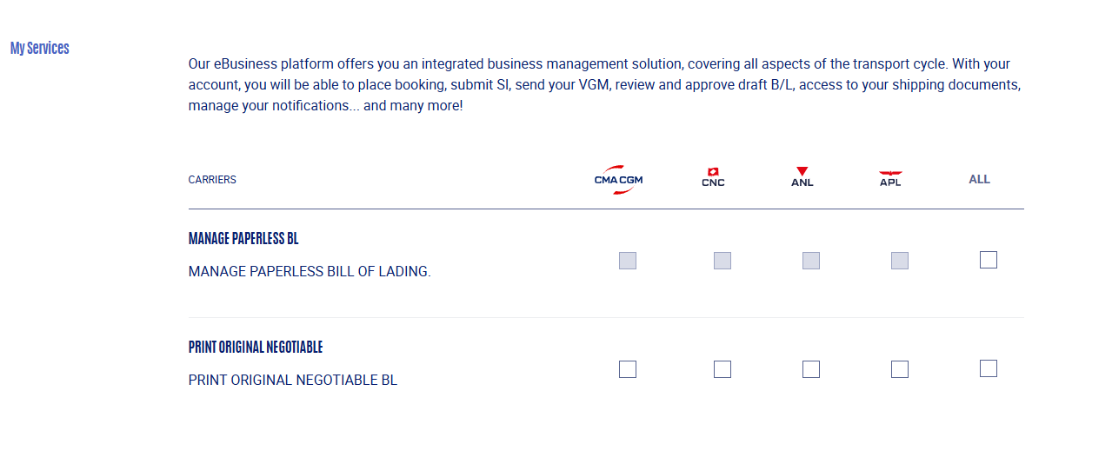This screenshot has height=464, width=1112.
Task: Tick the Manage Paperless BL checkbox for CNC
Action: click(722, 261)
